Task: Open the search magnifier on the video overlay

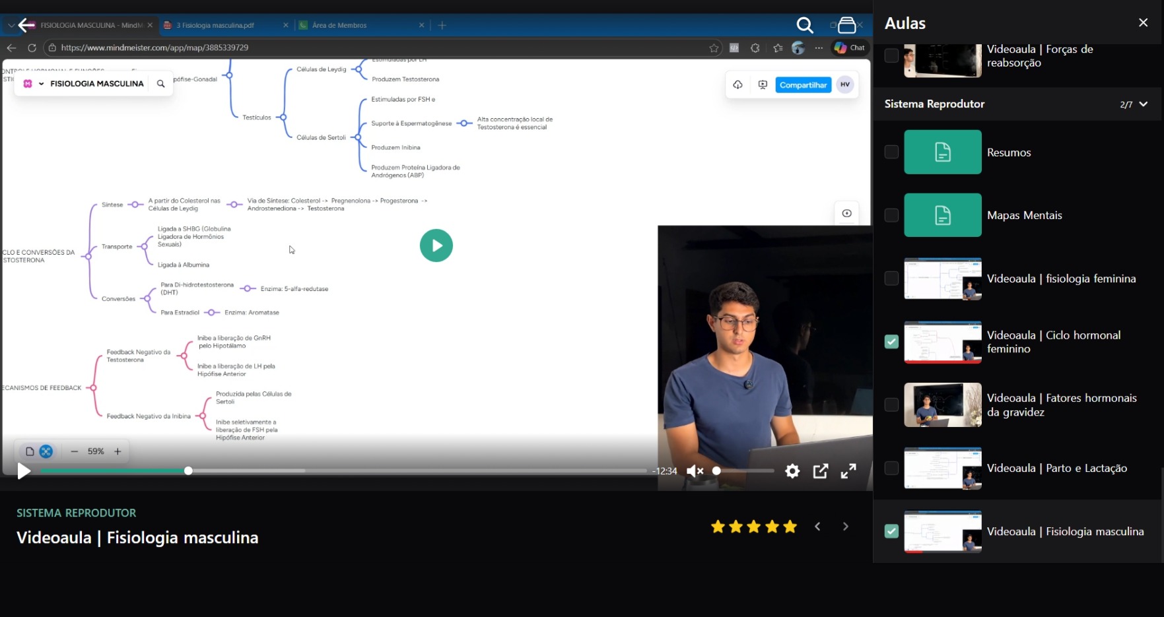Action: (804, 25)
